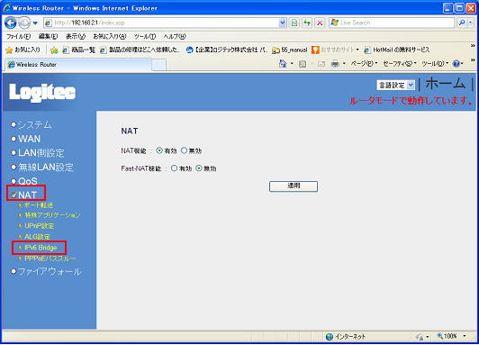Open the 製品の修理はどこへ依頼した favorites link

tap(140, 50)
